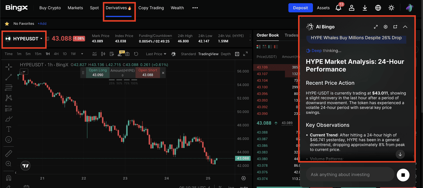This screenshot has width=423, height=188.
Task: Collapse the drawing toolbar arrow
Action: [16, 173]
